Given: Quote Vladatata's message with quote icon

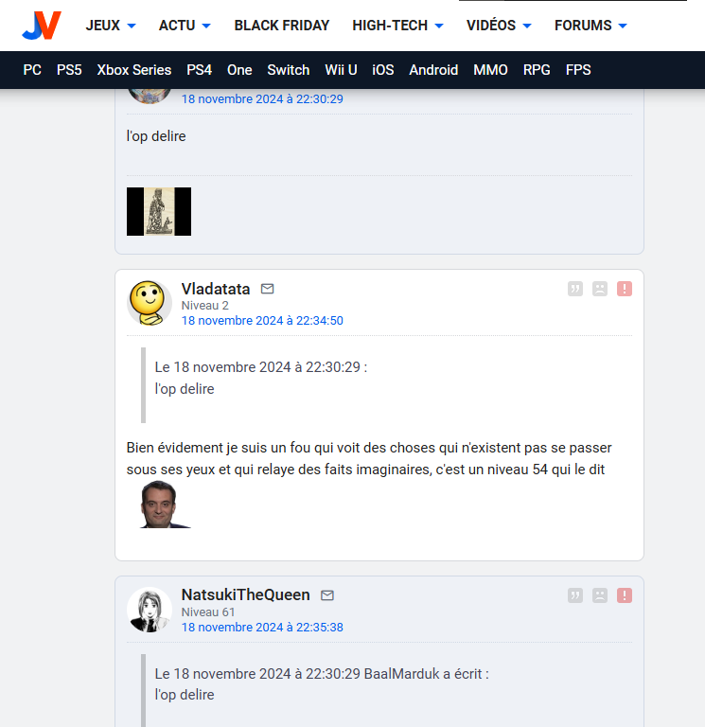Looking at the screenshot, I should coord(574,289).
